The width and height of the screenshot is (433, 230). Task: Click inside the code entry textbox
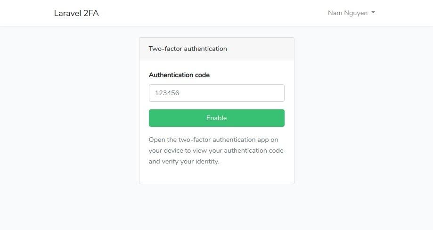(x=216, y=93)
